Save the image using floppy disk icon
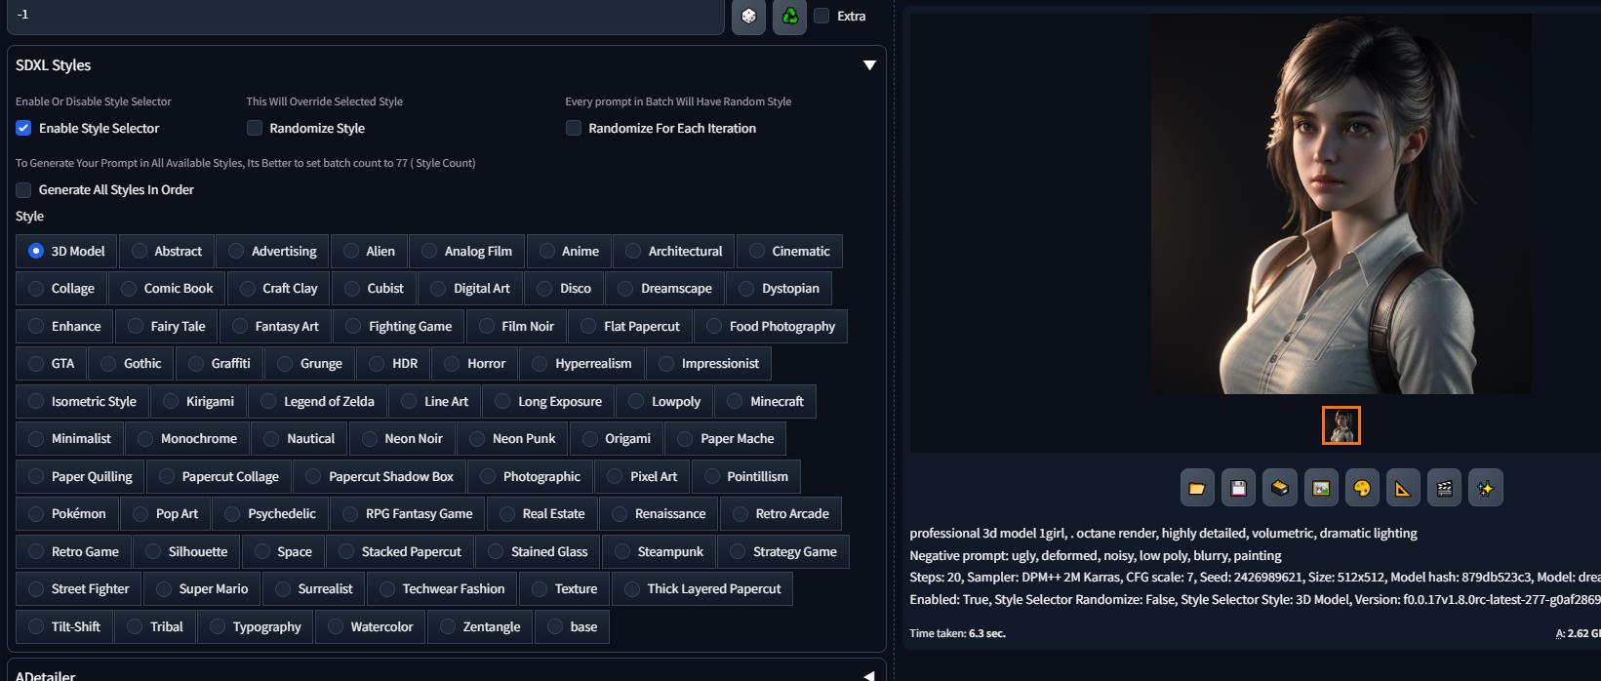The width and height of the screenshot is (1601, 681). pos(1238,488)
